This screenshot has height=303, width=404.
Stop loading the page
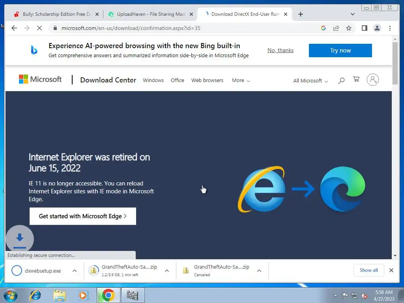39,28
